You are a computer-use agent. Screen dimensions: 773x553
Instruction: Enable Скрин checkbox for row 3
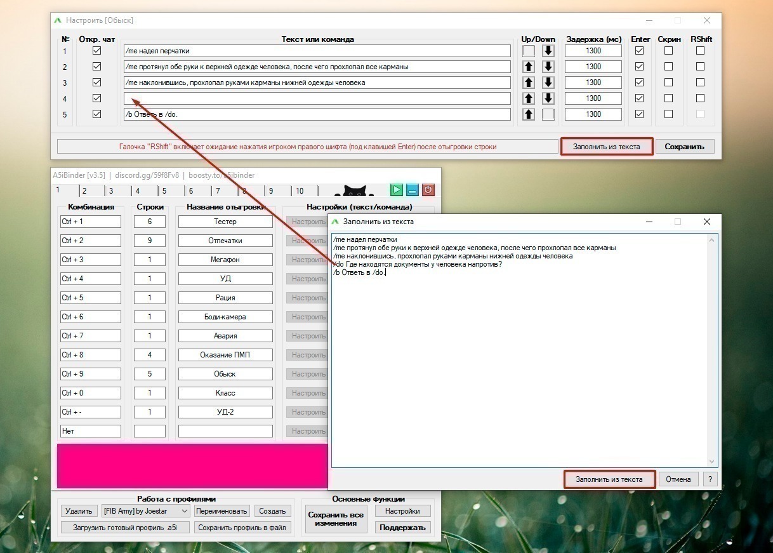point(668,82)
